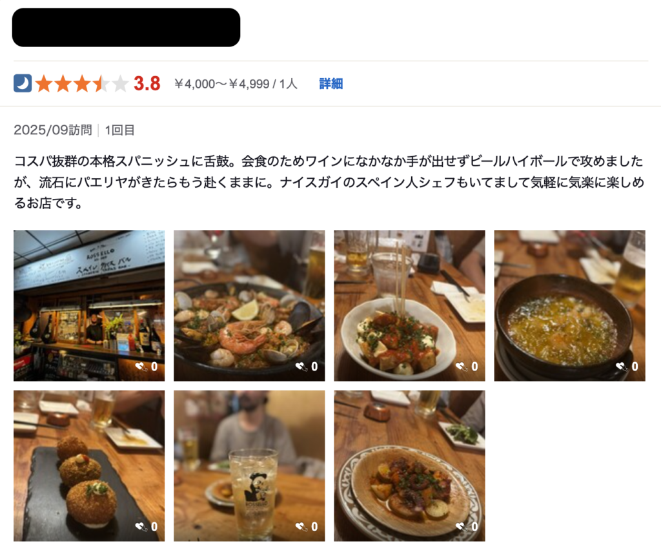View the octopus and potato plate photo
This screenshot has width=661, height=552.
(x=409, y=465)
